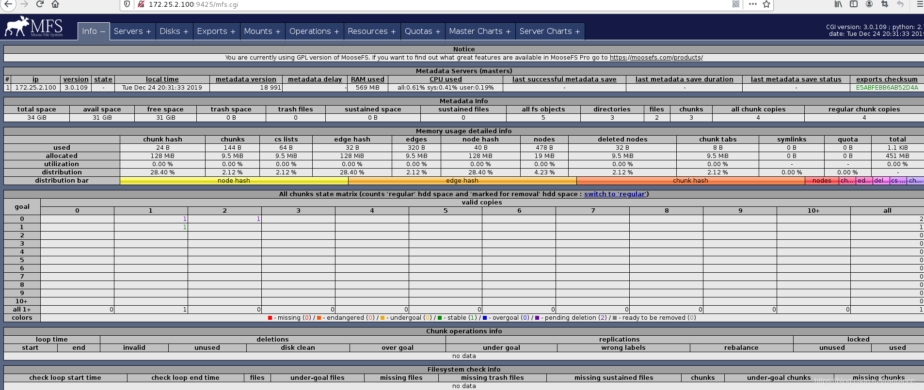Click the pink nodes distribution bar segment
Screen dimensions: 924x390
822,181
